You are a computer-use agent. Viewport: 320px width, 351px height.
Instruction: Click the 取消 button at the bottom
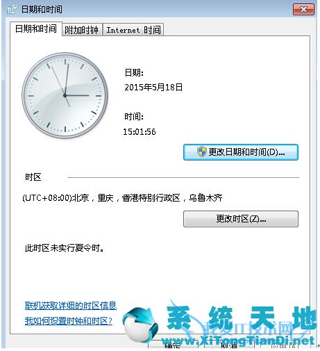229,345
